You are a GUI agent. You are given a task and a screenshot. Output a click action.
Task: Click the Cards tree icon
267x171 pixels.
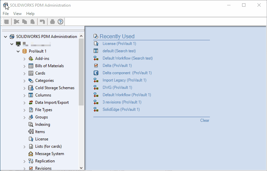click(x=31, y=73)
